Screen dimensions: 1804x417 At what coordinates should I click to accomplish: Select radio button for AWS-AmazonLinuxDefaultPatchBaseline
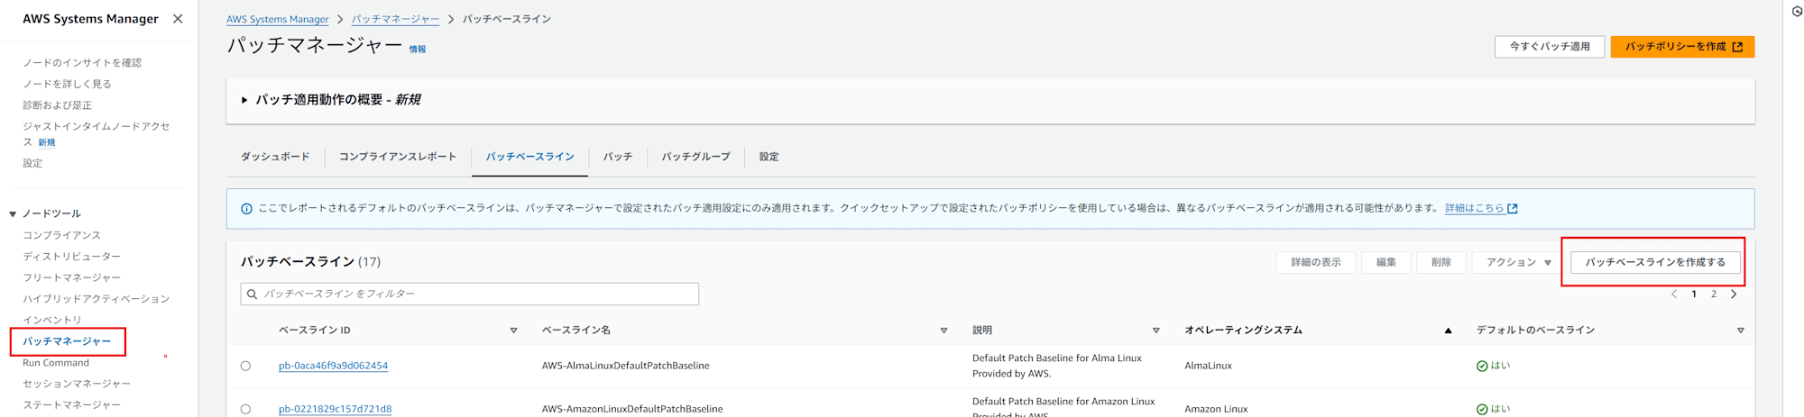(x=245, y=409)
